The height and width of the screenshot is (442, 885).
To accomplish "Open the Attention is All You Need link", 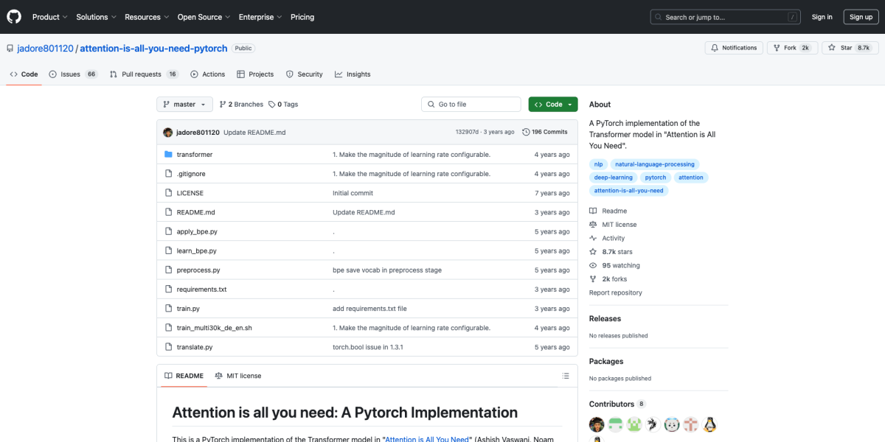I will (426, 438).
